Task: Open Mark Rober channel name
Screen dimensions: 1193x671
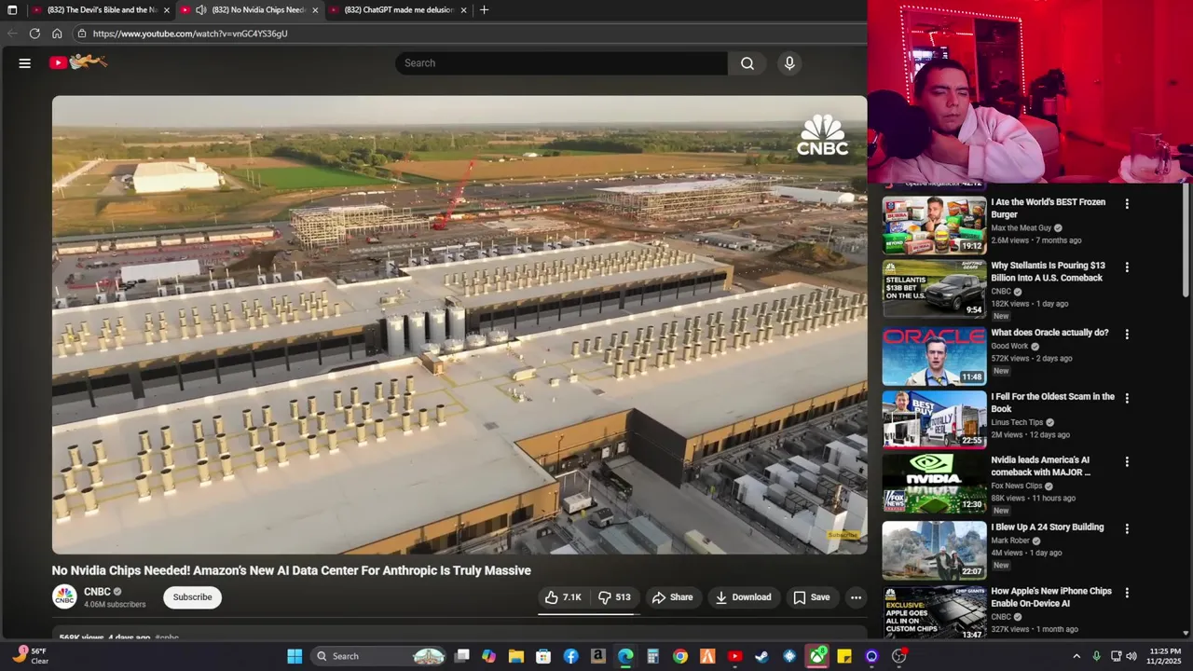Action: [x=1010, y=541]
